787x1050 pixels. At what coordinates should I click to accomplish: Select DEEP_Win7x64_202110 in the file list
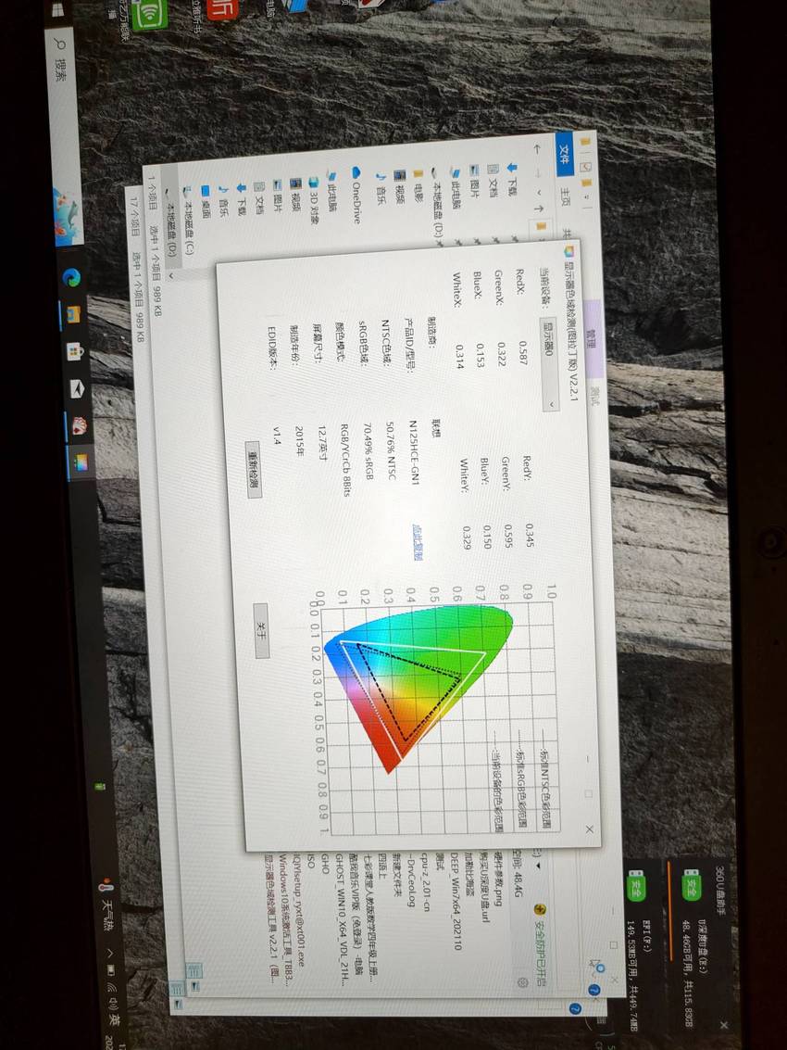tap(455, 901)
